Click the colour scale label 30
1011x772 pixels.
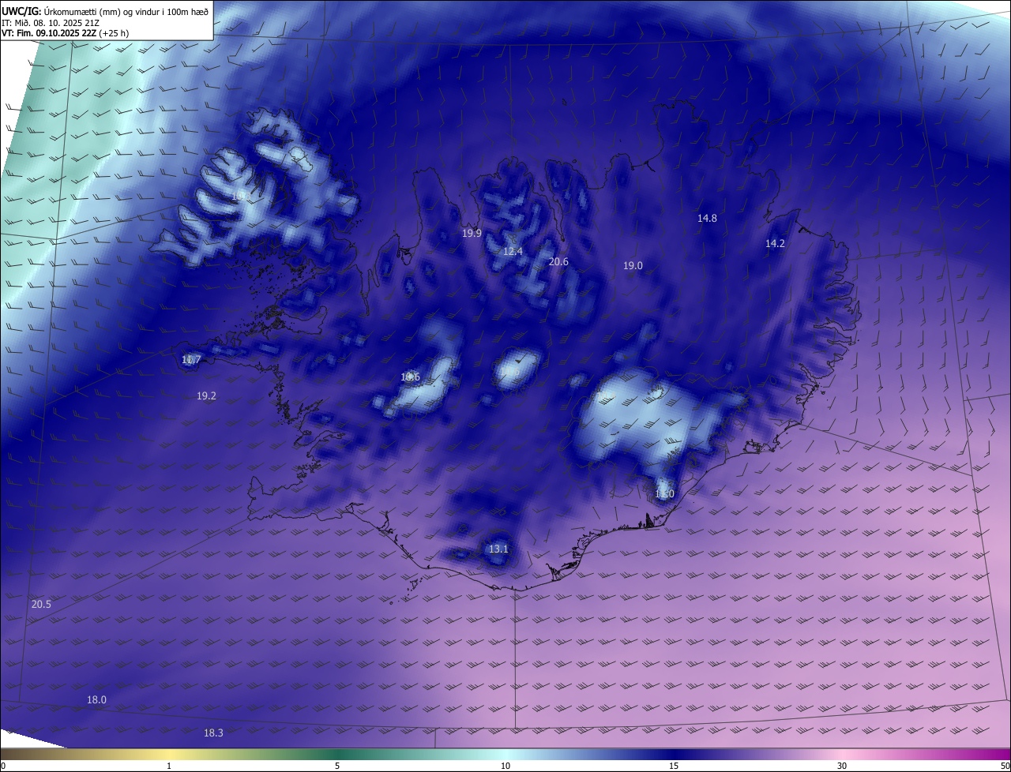(842, 766)
